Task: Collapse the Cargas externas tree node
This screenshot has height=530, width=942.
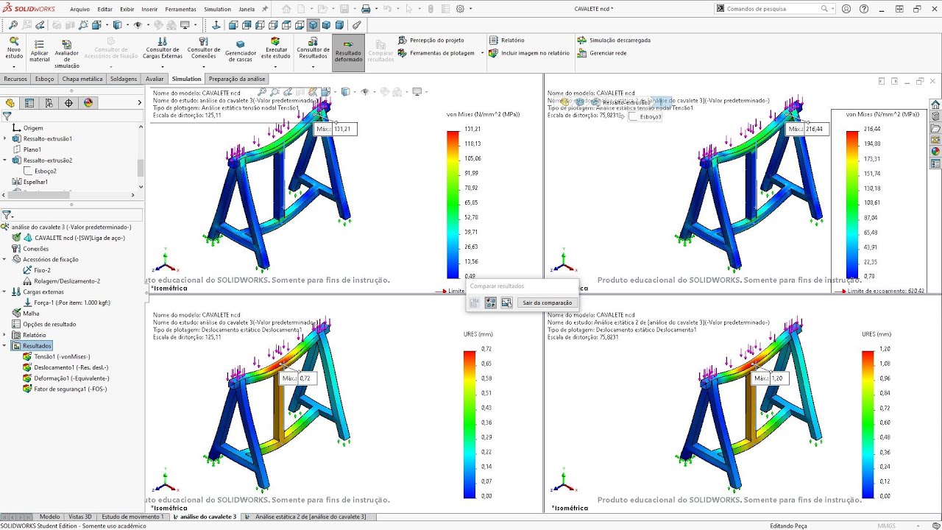Action: coord(5,291)
